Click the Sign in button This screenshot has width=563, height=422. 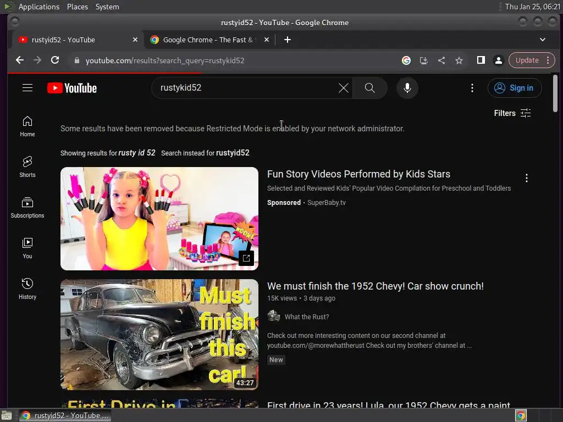coord(515,88)
